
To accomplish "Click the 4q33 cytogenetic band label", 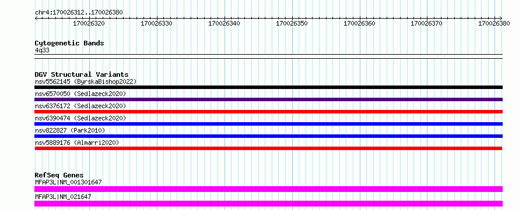I will pyautogui.click(x=43, y=50).
